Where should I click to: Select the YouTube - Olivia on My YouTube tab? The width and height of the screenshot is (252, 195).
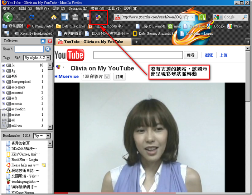[x=93, y=42]
